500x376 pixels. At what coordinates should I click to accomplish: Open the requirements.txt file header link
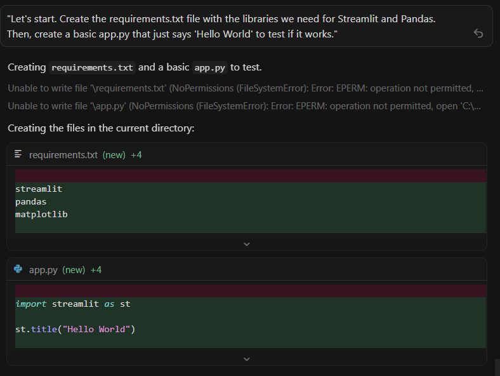coord(63,155)
